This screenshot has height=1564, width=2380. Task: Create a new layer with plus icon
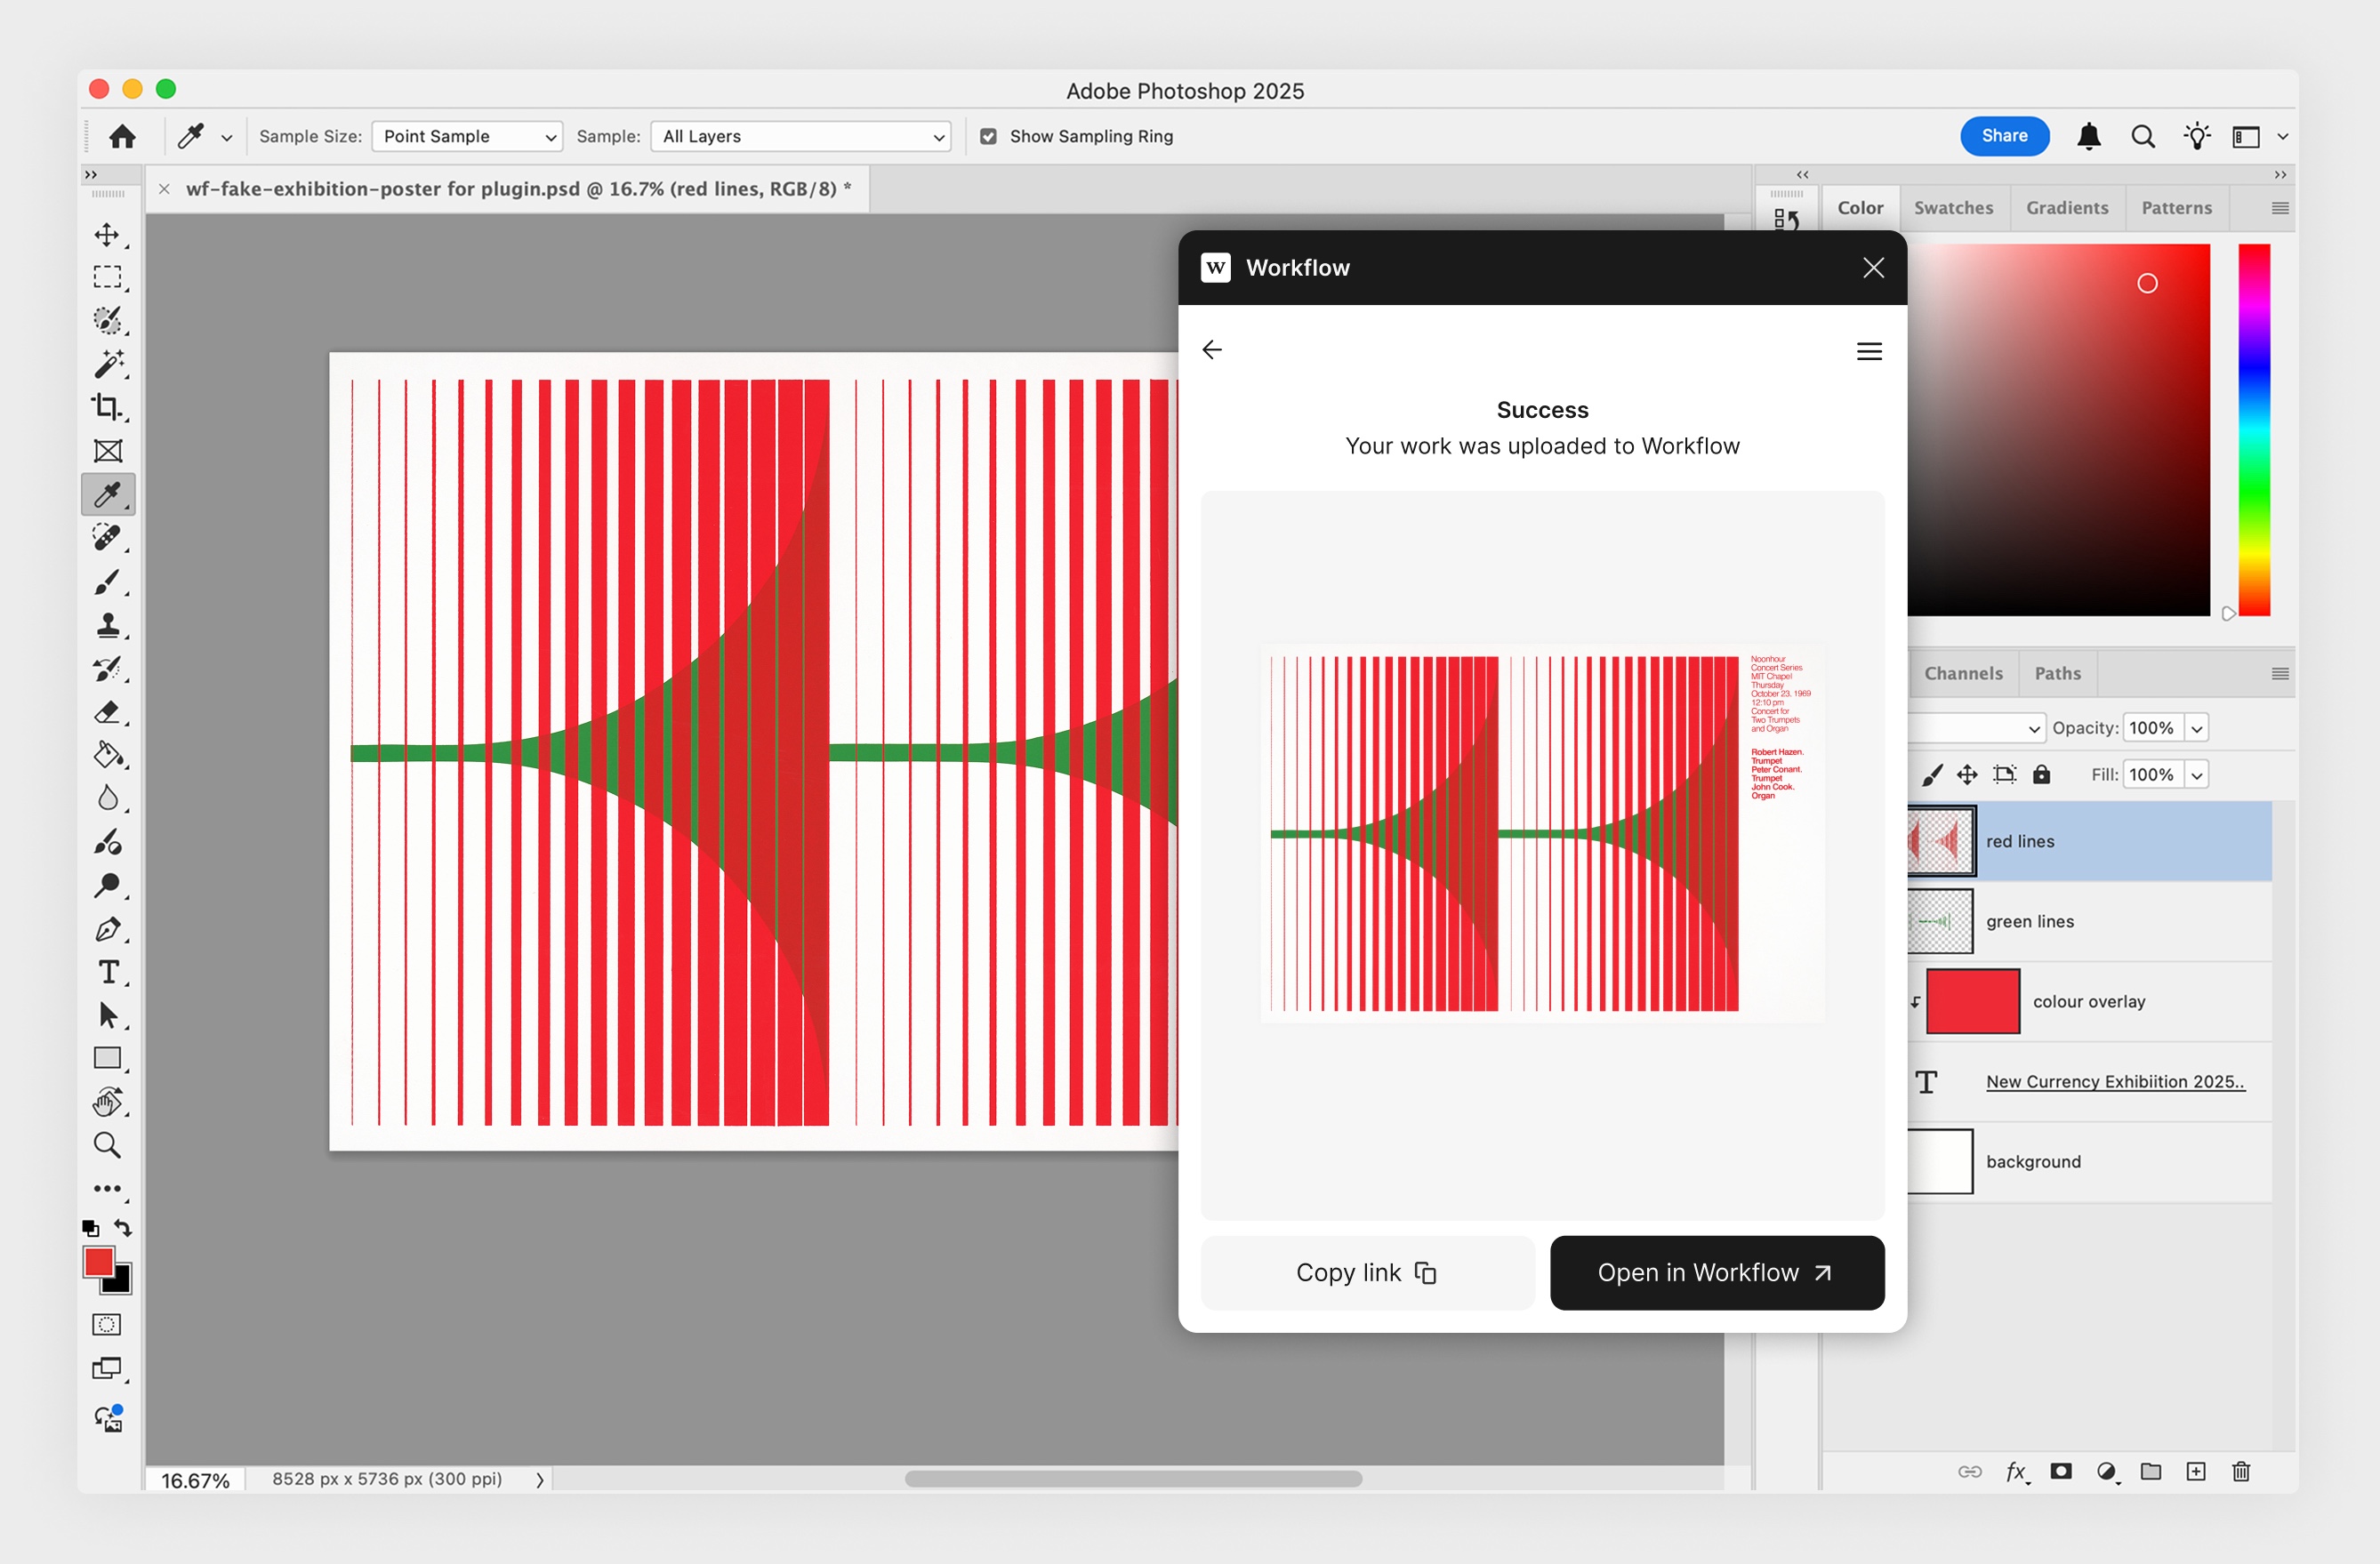click(x=2196, y=1471)
